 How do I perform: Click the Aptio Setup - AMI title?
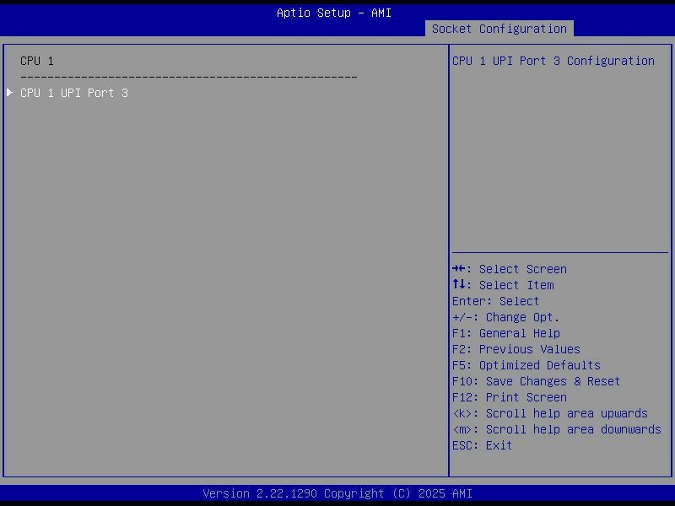point(334,13)
